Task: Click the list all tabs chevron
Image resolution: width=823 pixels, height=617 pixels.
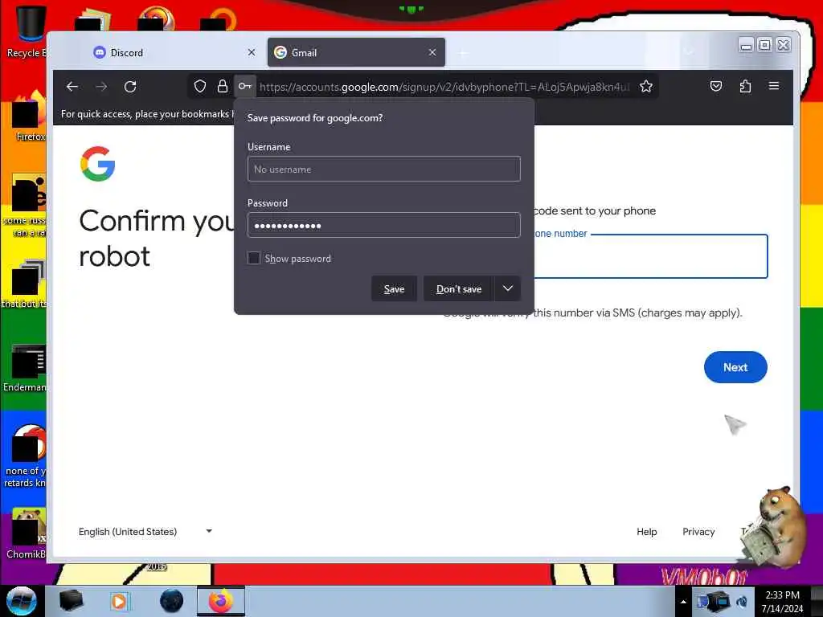Action: click(x=689, y=52)
